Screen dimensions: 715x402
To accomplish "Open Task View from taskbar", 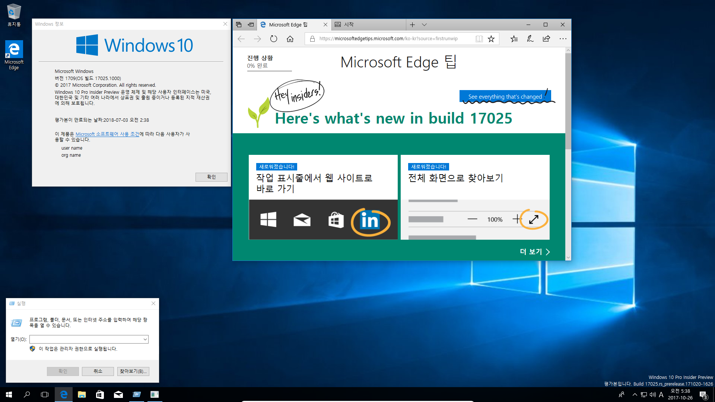I will pyautogui.click(x=45, y=395).
